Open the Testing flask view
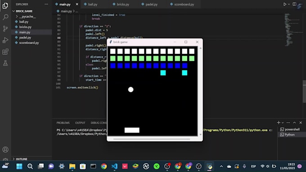Screen dimensions: 306x172 5,63
